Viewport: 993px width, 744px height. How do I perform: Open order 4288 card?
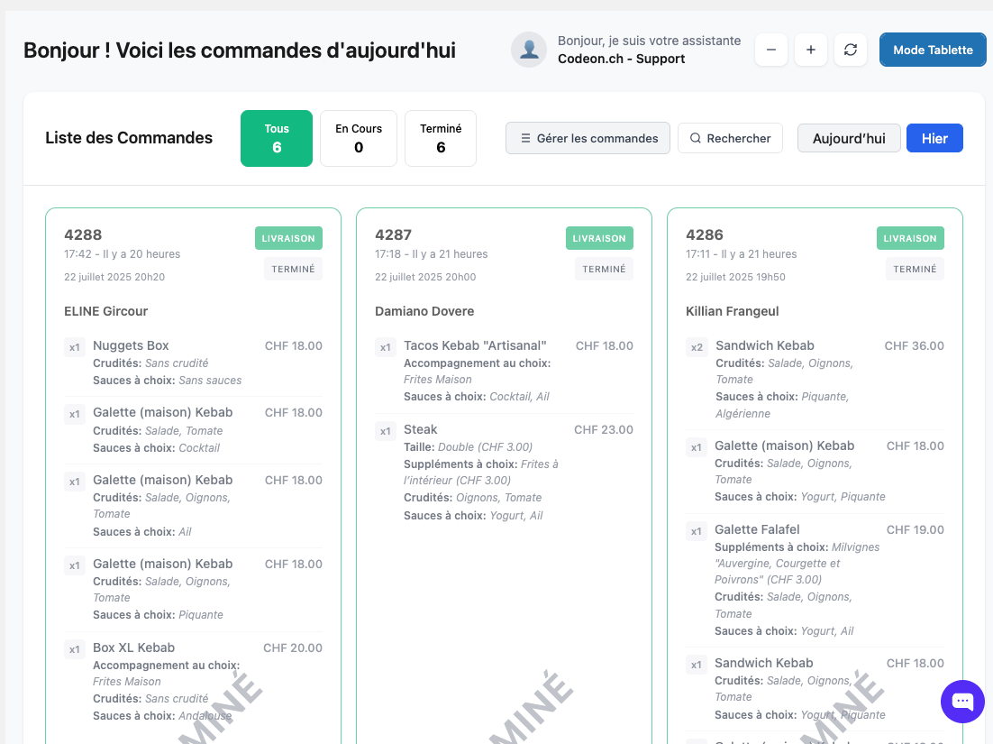(193, 475)
